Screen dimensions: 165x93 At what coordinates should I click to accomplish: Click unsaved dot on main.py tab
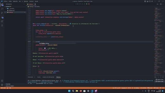35,4
